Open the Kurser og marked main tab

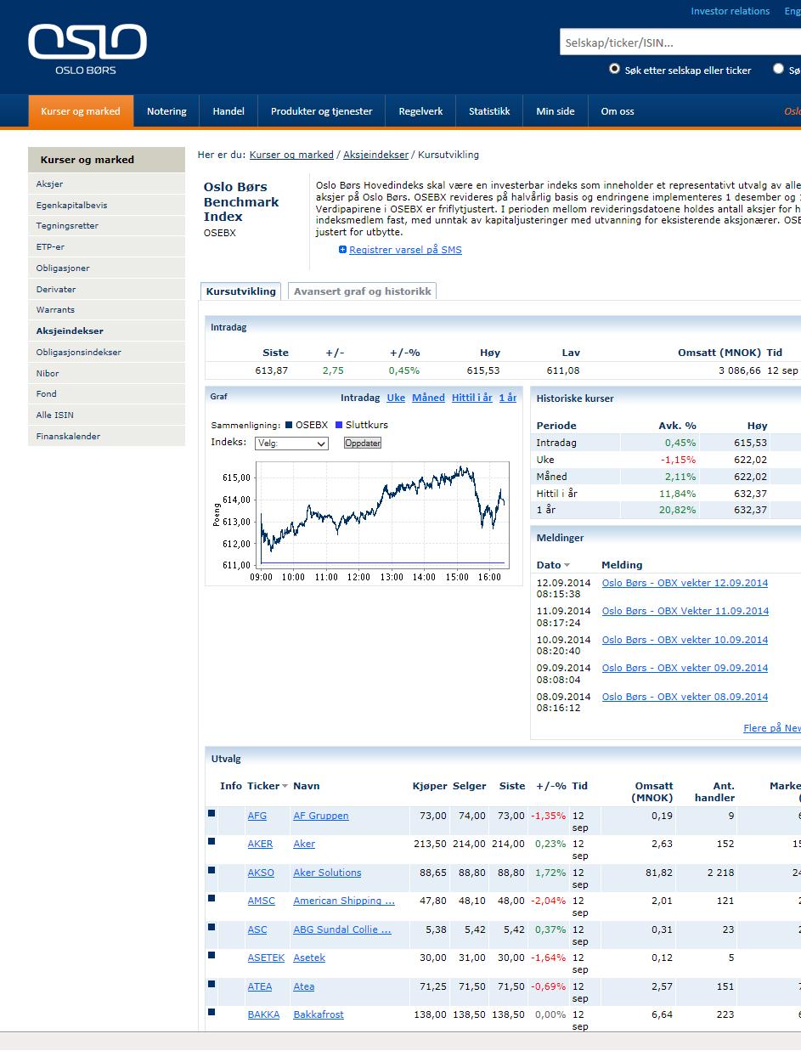pos(81,111)
